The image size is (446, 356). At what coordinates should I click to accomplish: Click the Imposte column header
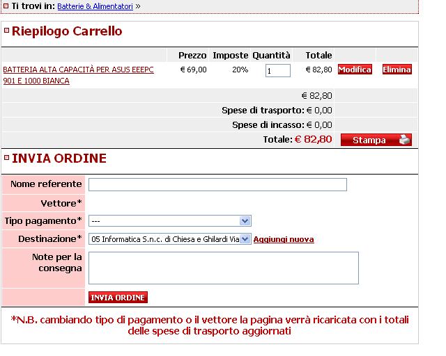tap(231, 55)
